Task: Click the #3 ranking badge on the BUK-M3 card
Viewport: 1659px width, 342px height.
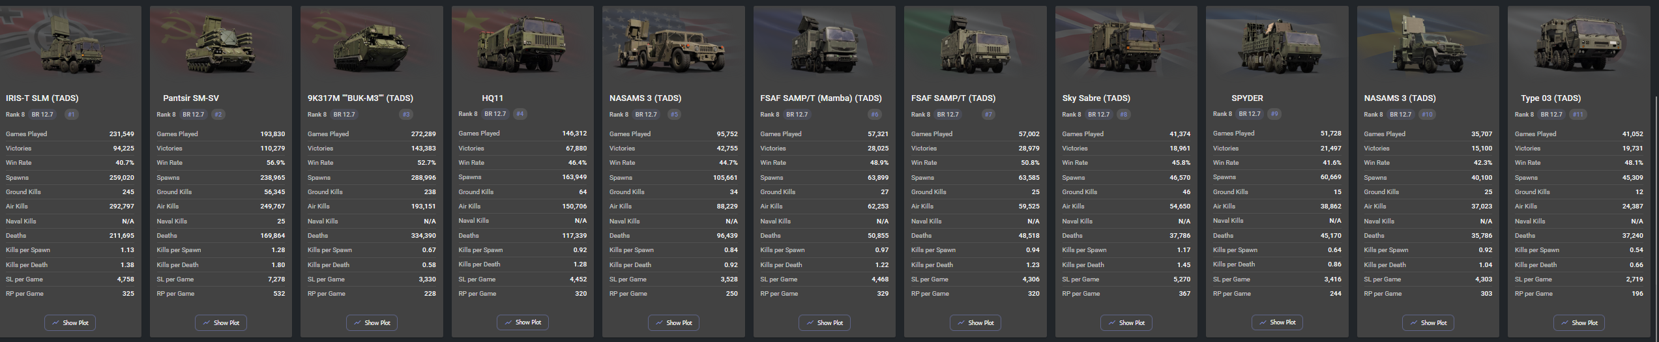Action: (x=406, y=115)
